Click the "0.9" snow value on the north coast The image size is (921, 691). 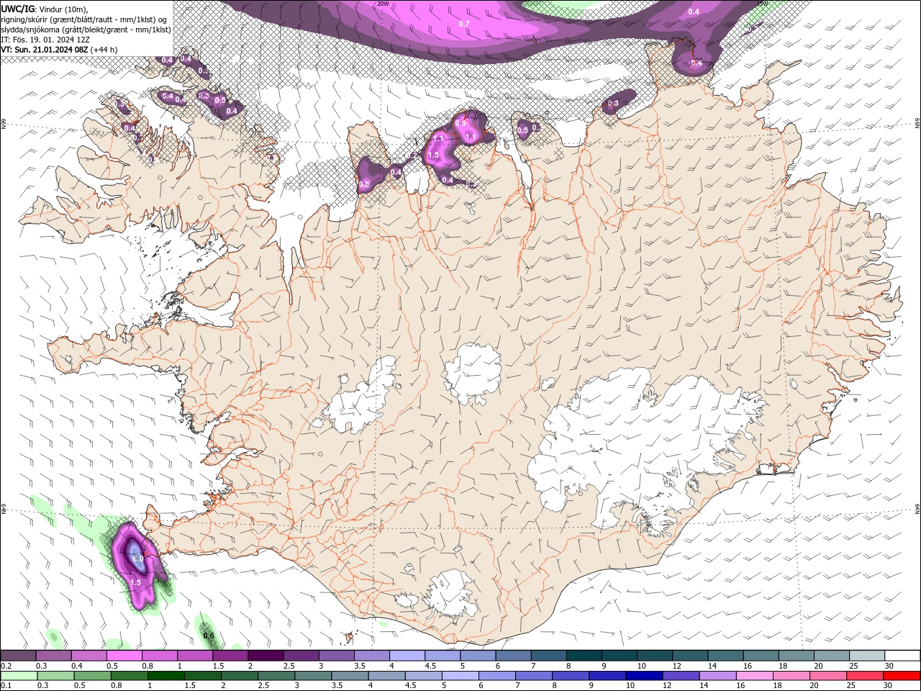pos(460,124)
